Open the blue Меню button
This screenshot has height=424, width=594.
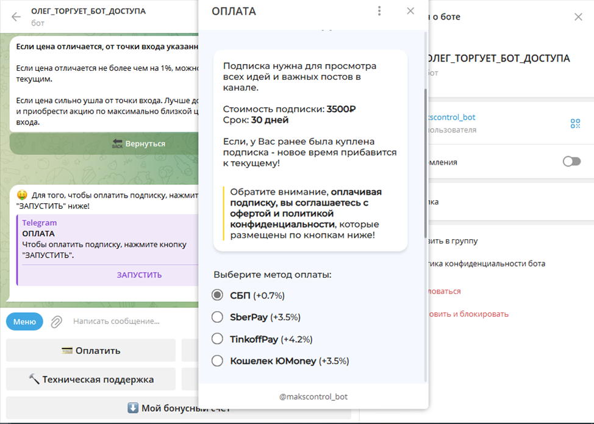point(24,322)
